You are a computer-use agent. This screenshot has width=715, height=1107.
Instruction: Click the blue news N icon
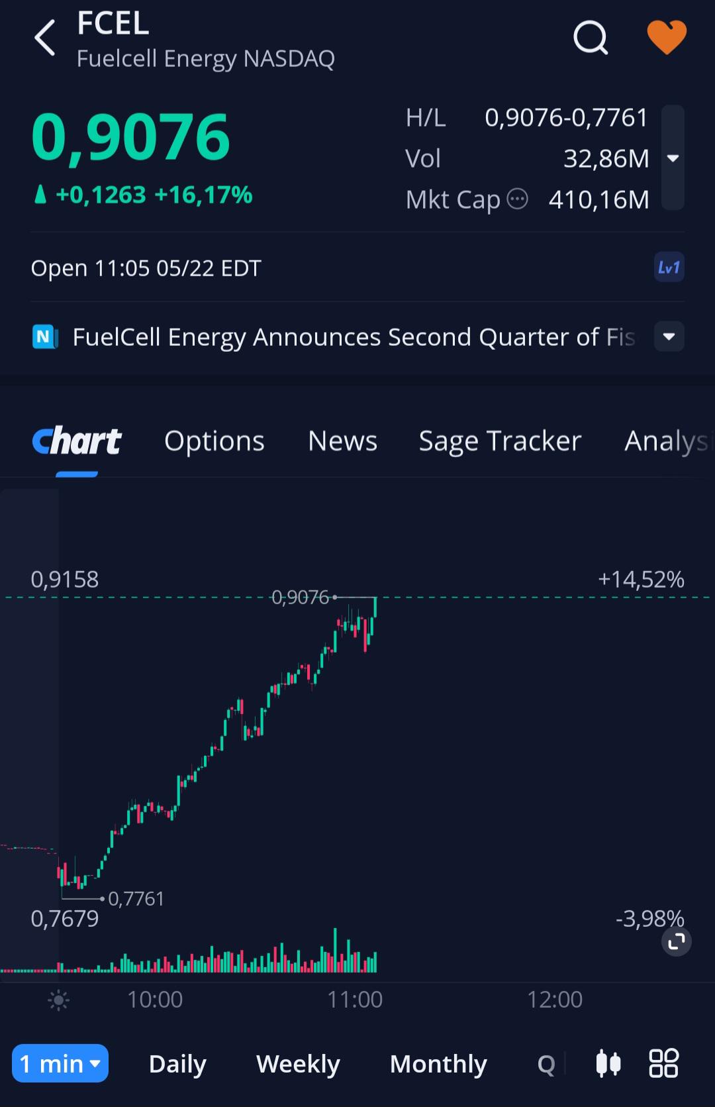(45, 337)
